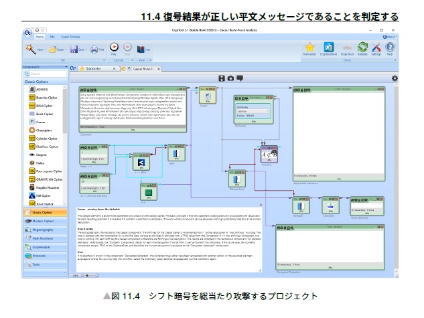424x318 pixels.
Task: Select Classic Ciphers category button
Action: (x=45, y=212)
